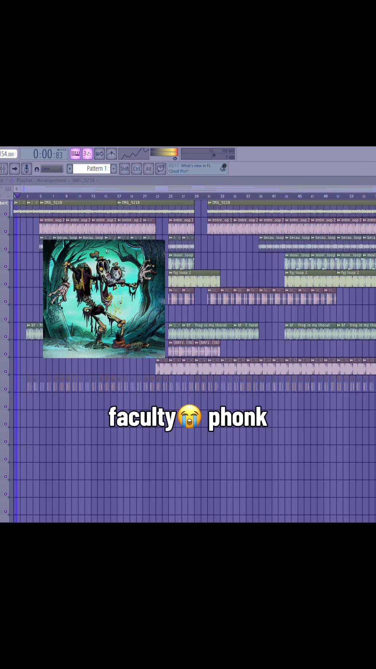This screenshot has width=376, height=669.
Task: Mute the [BRF2..(36) track
Action: point(5,354)
